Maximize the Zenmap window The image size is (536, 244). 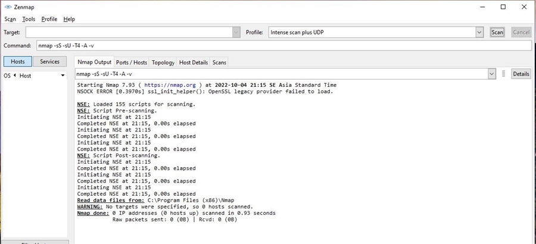tap(503, 7)
